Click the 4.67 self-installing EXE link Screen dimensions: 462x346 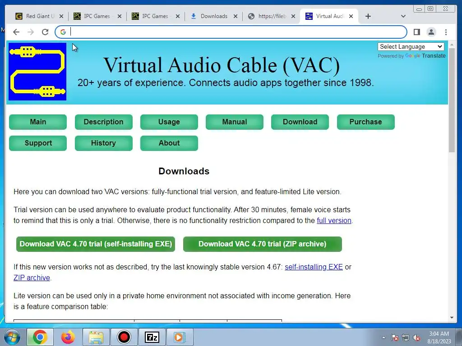(314, 267)
